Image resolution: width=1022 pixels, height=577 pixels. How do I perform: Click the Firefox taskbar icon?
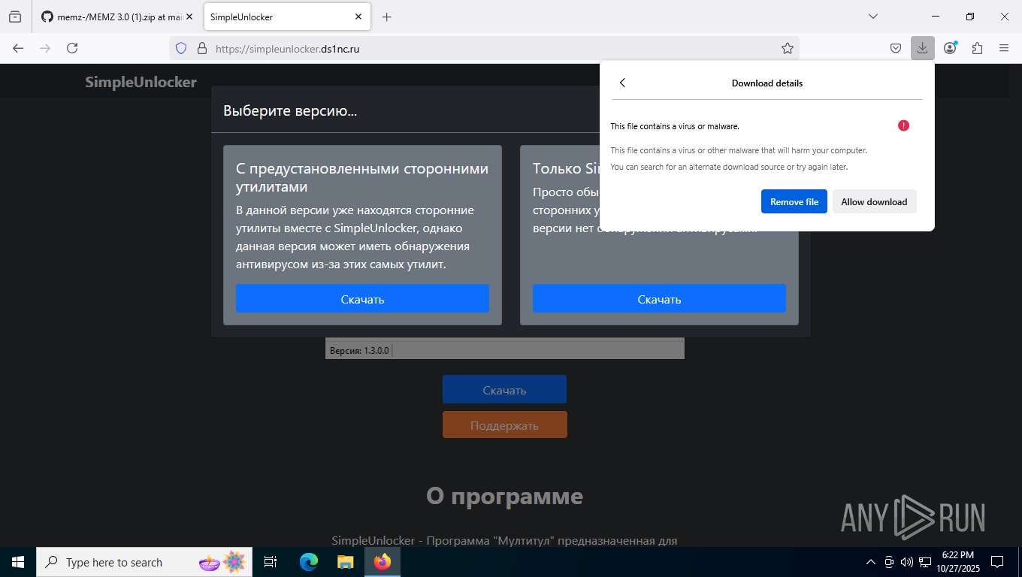point(382,562)
